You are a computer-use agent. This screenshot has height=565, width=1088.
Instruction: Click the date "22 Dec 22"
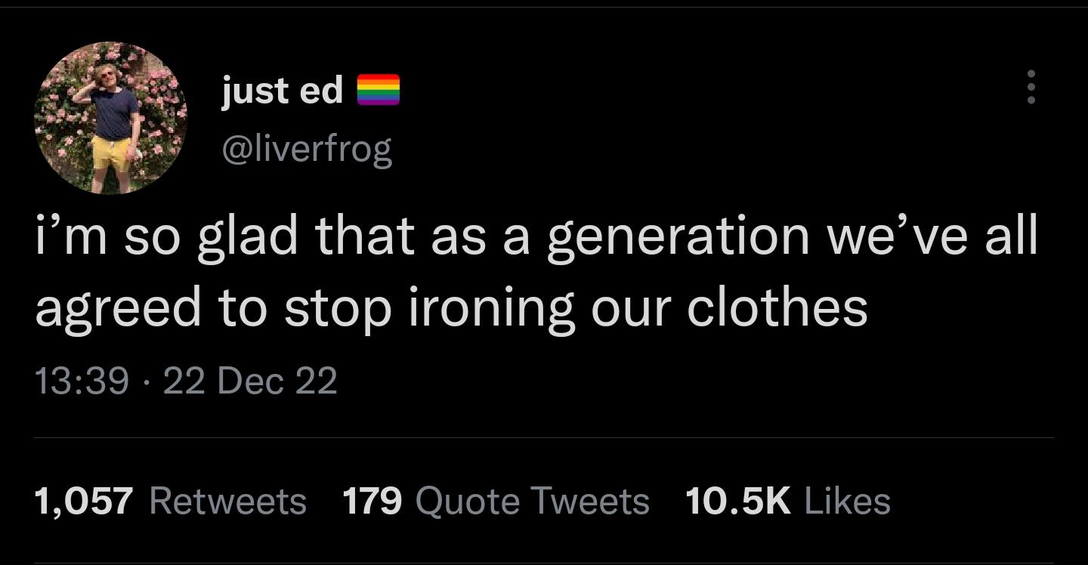click(250, 380)
